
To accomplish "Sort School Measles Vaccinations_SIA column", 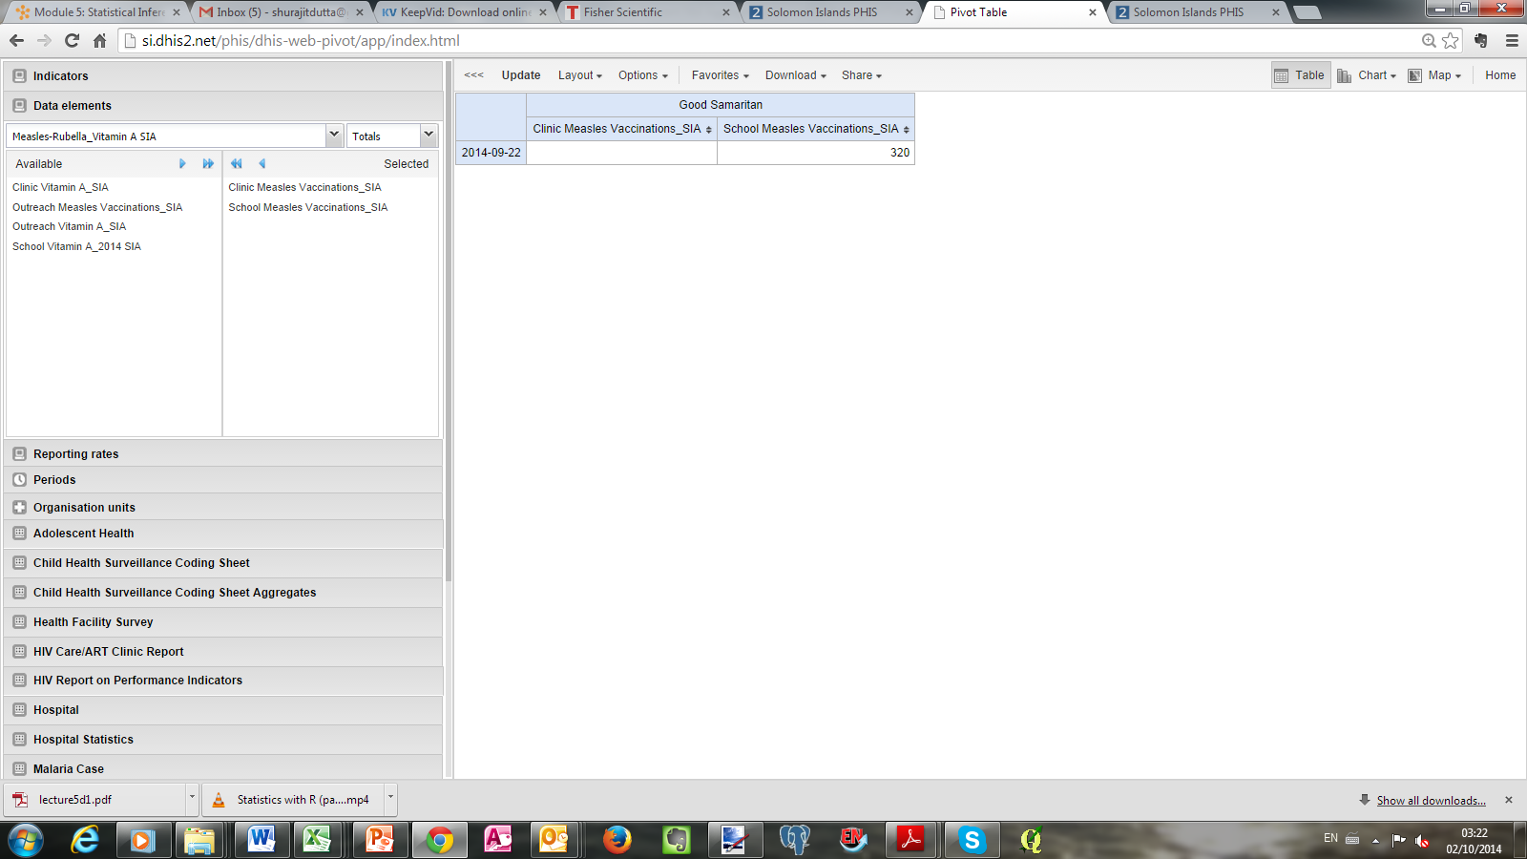I will tap(906, 130).
